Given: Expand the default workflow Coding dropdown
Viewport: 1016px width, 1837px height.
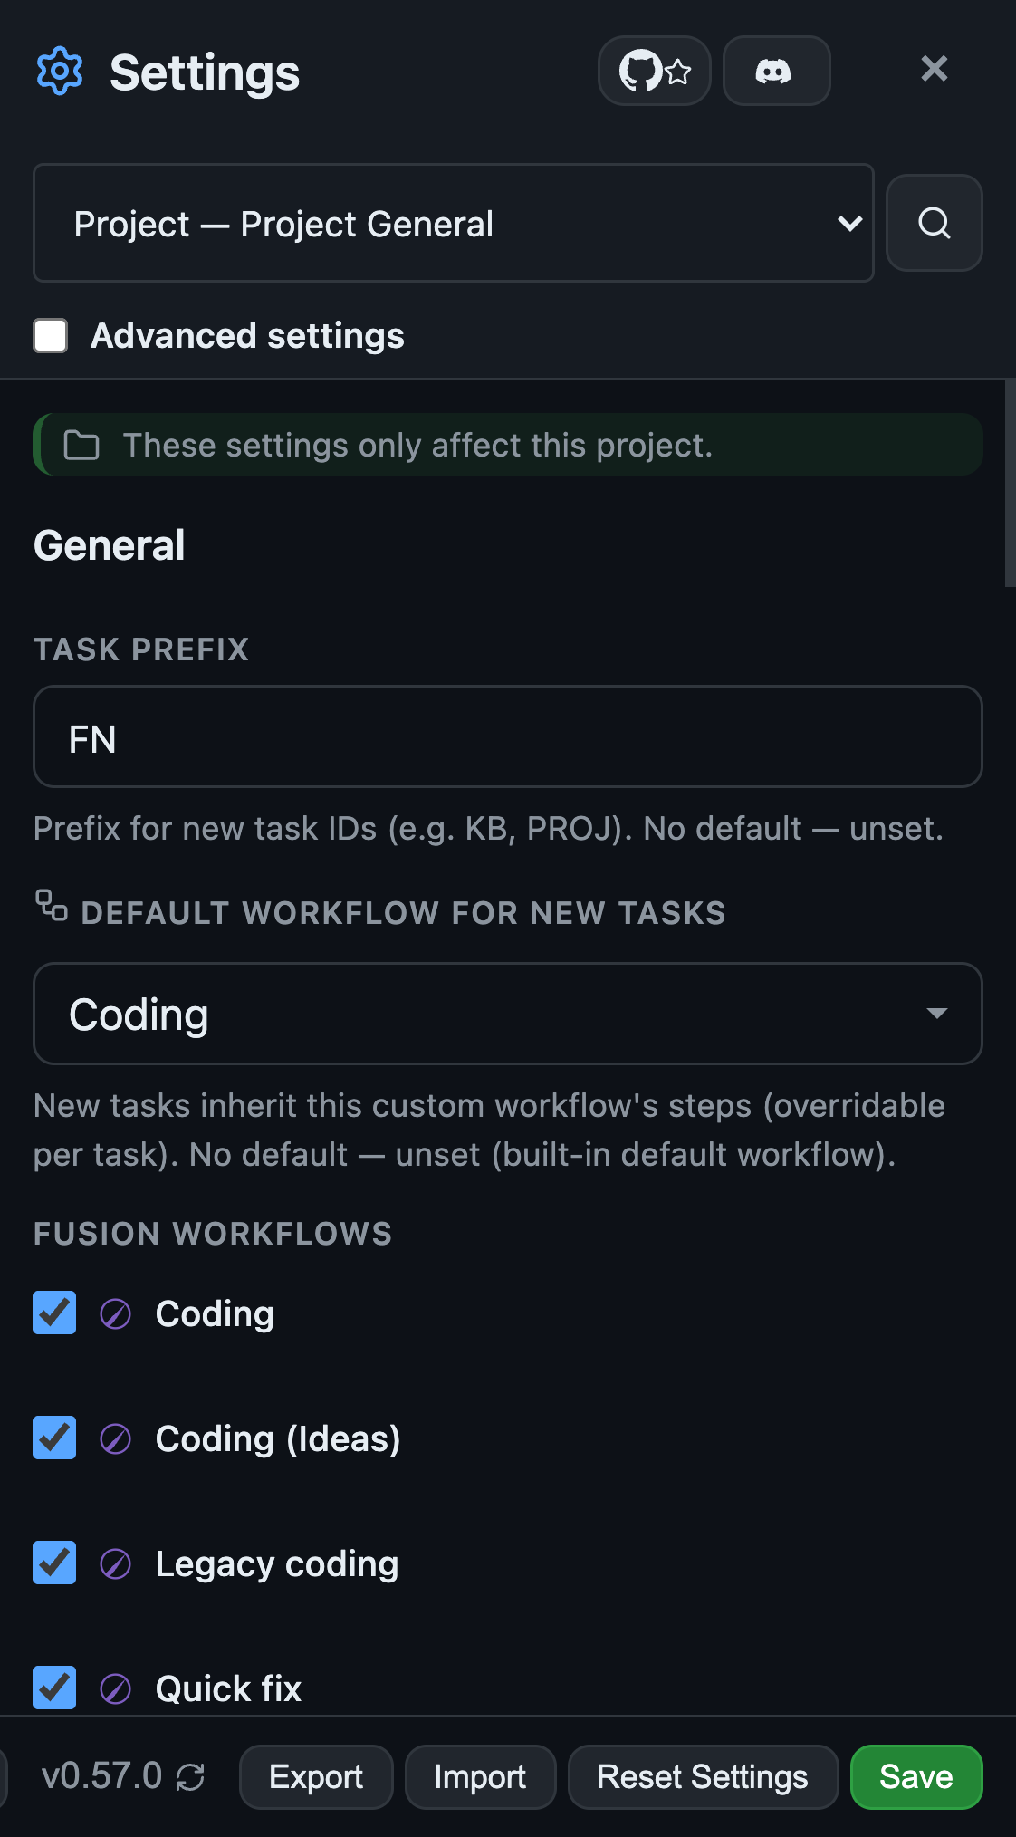Looking at the screenshot, I should pos(508,1014).
